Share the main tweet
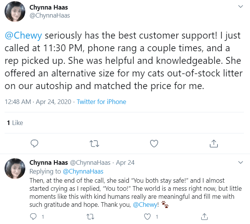Screen dimensions: 250x224 click(214, 144)
